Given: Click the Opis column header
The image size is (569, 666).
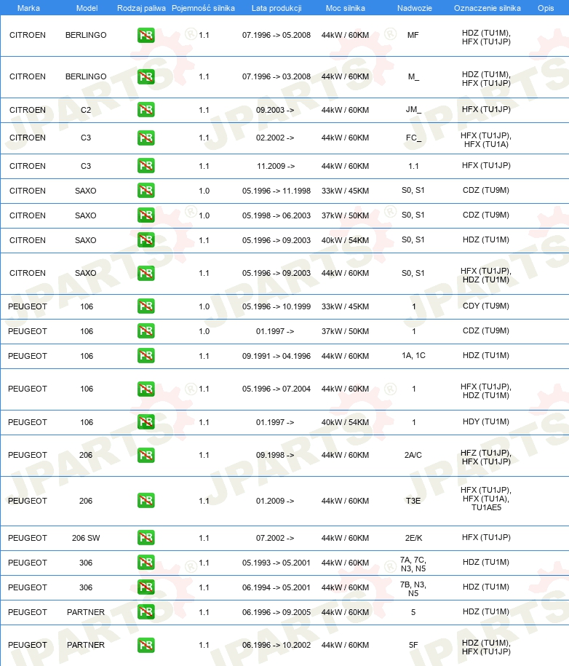Looking at the screenshot, I should coord(546,8).
